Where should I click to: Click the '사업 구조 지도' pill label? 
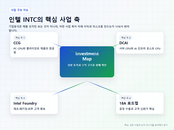click(x=20, y=10)
